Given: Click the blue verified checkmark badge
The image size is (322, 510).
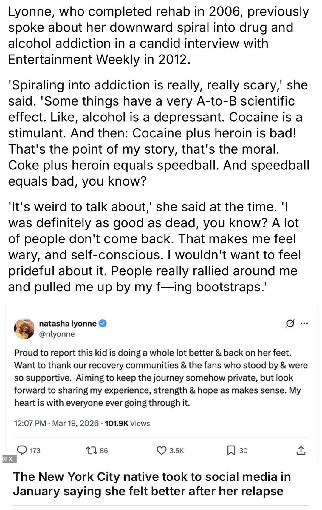Looking at the screenshot, I should pyautogui.click(x=103, y=324).
